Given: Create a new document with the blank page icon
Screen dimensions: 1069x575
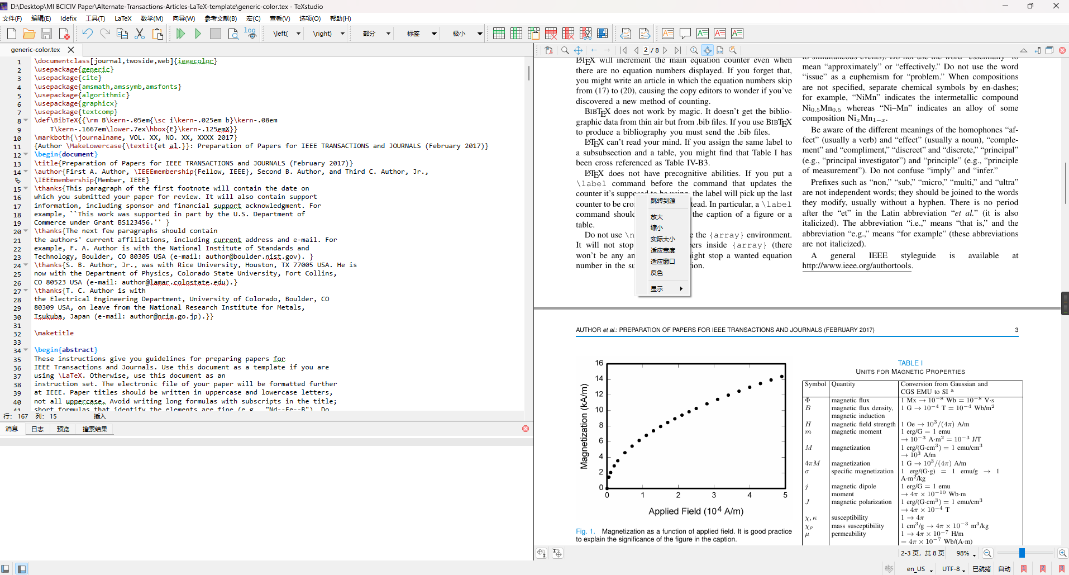Looking at the screenshot, I should [x=12, y=34].
